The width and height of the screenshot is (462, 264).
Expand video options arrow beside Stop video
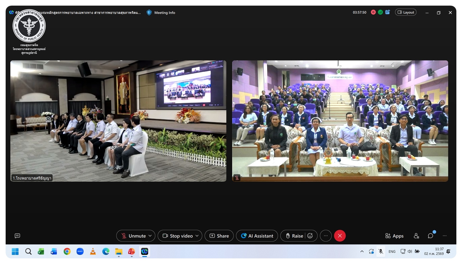point(197,236)
